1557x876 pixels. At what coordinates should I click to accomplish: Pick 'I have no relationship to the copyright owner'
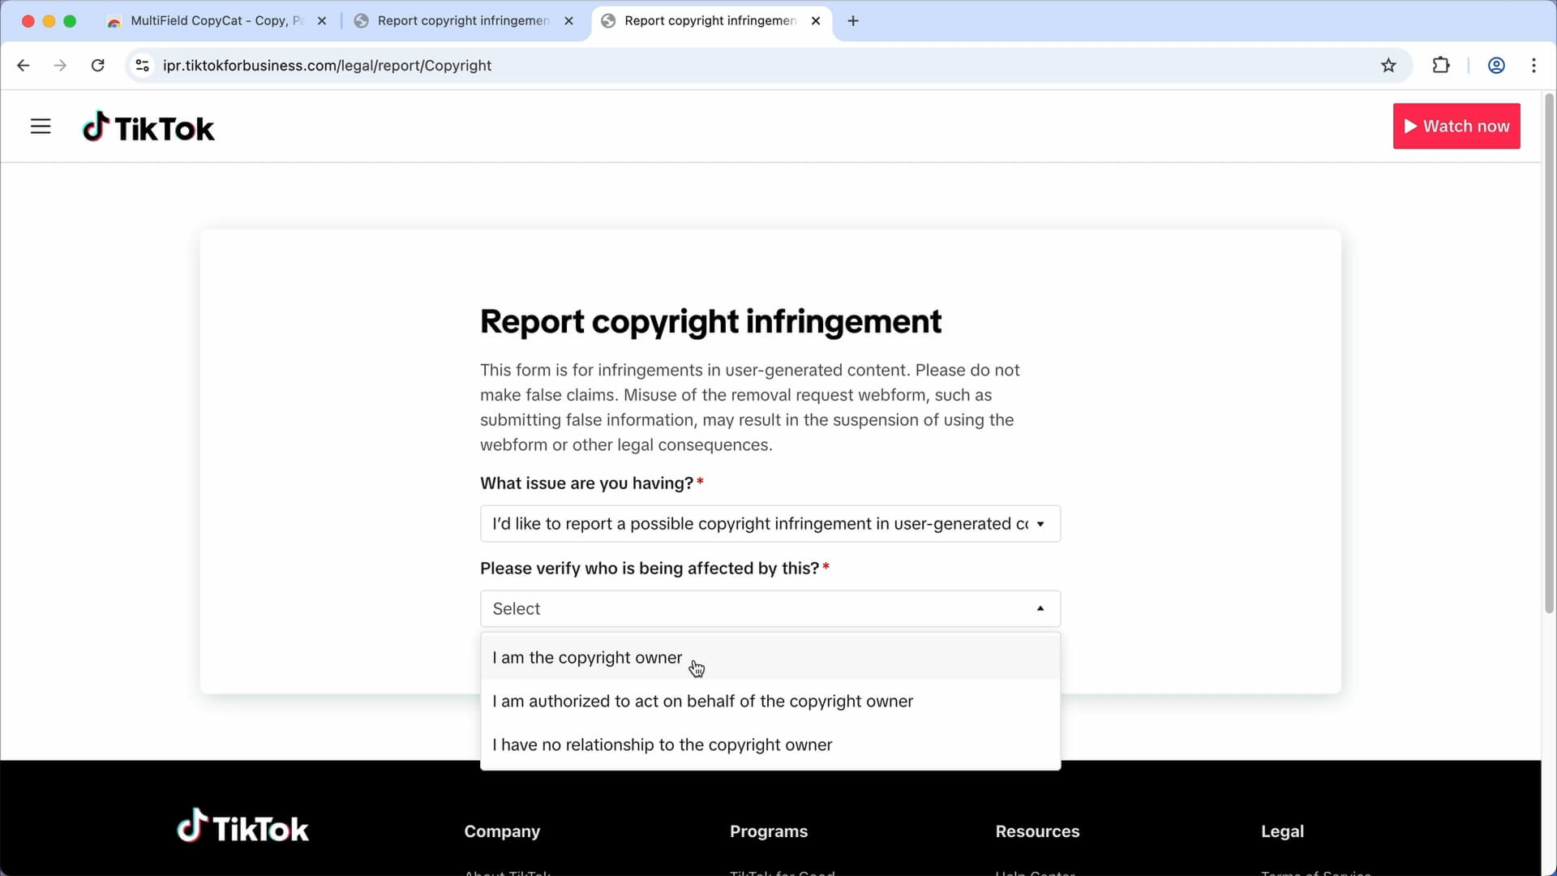point(663,744)
